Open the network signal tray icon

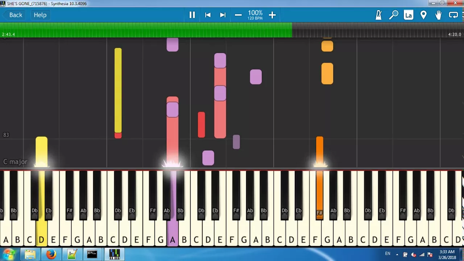[422, 254]
